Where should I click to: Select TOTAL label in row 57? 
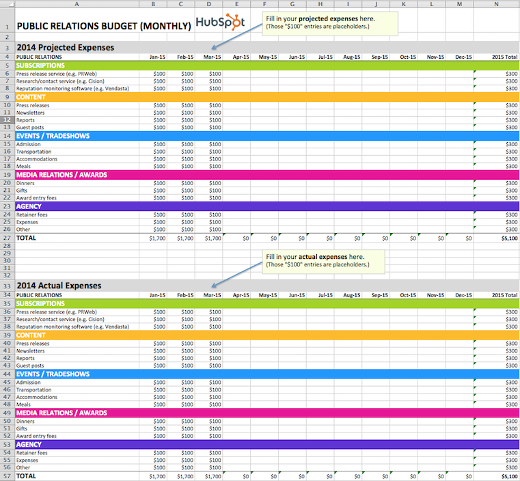[x=26, y=476]
